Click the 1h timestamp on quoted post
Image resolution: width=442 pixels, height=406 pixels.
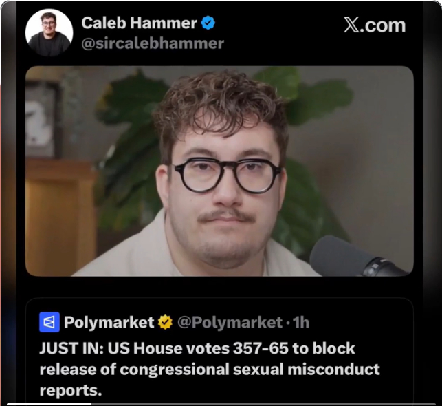pyautogui.click(x=301, y=322)
